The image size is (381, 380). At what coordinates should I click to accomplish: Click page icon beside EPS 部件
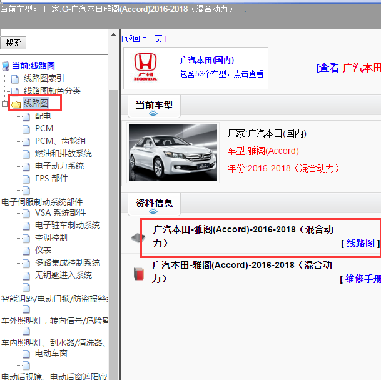point(26,179)
